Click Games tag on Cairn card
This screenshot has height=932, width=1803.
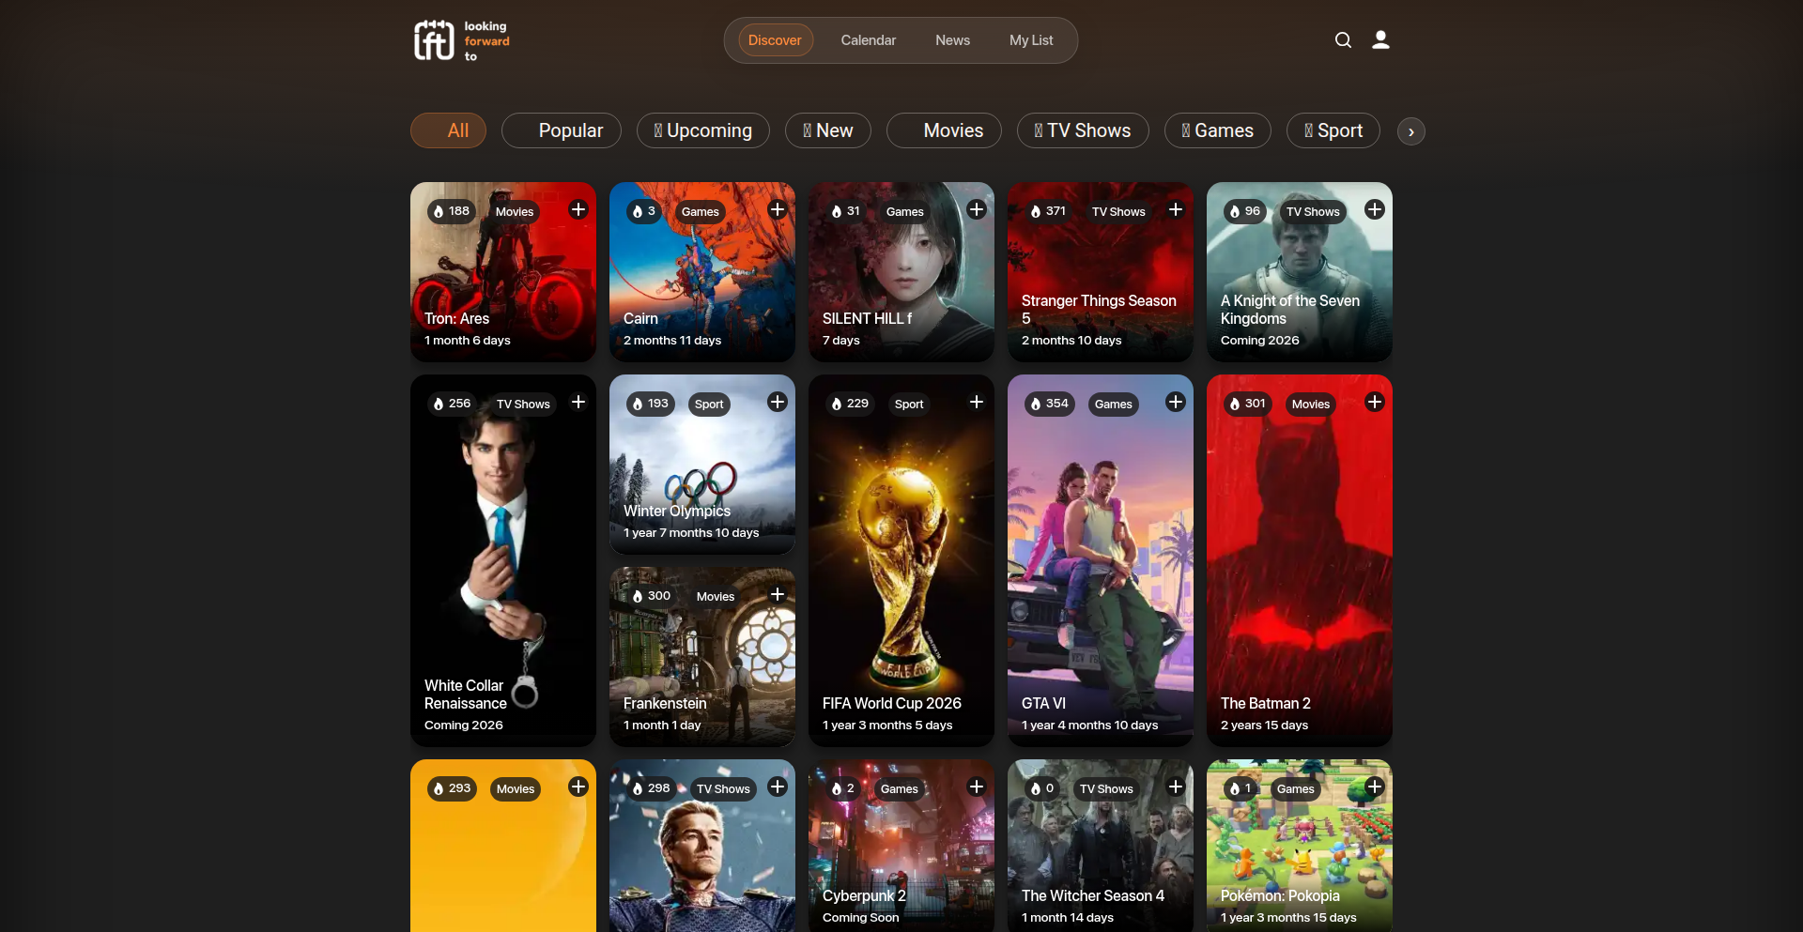point(701,212)
